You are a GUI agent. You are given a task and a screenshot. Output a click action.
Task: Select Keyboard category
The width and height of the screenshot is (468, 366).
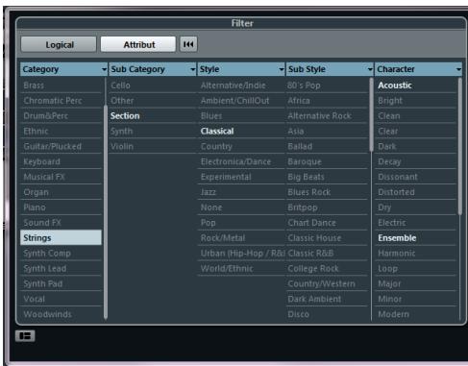(61, 161)
